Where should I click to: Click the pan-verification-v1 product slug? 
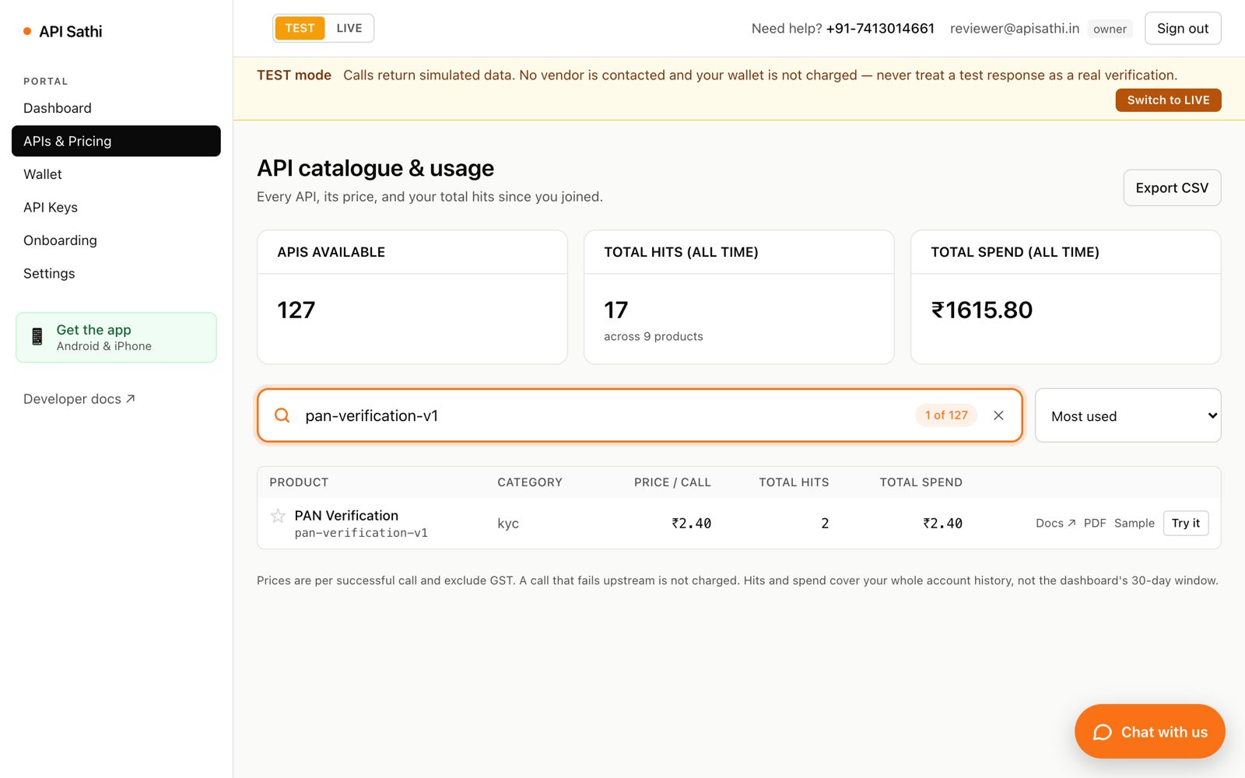click(361, 533)
